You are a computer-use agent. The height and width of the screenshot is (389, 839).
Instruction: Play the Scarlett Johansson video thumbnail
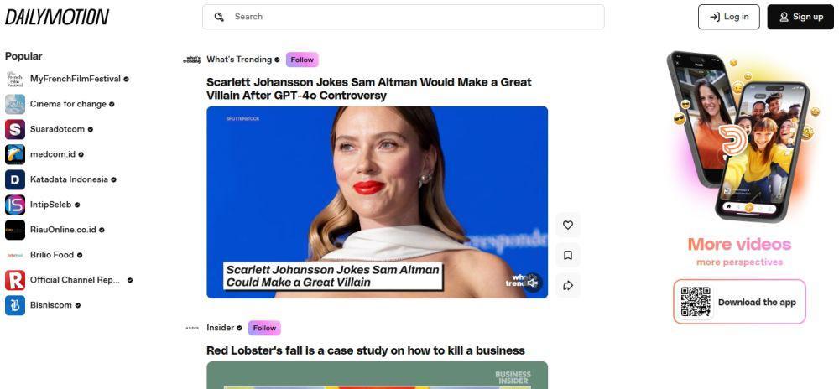378,202
